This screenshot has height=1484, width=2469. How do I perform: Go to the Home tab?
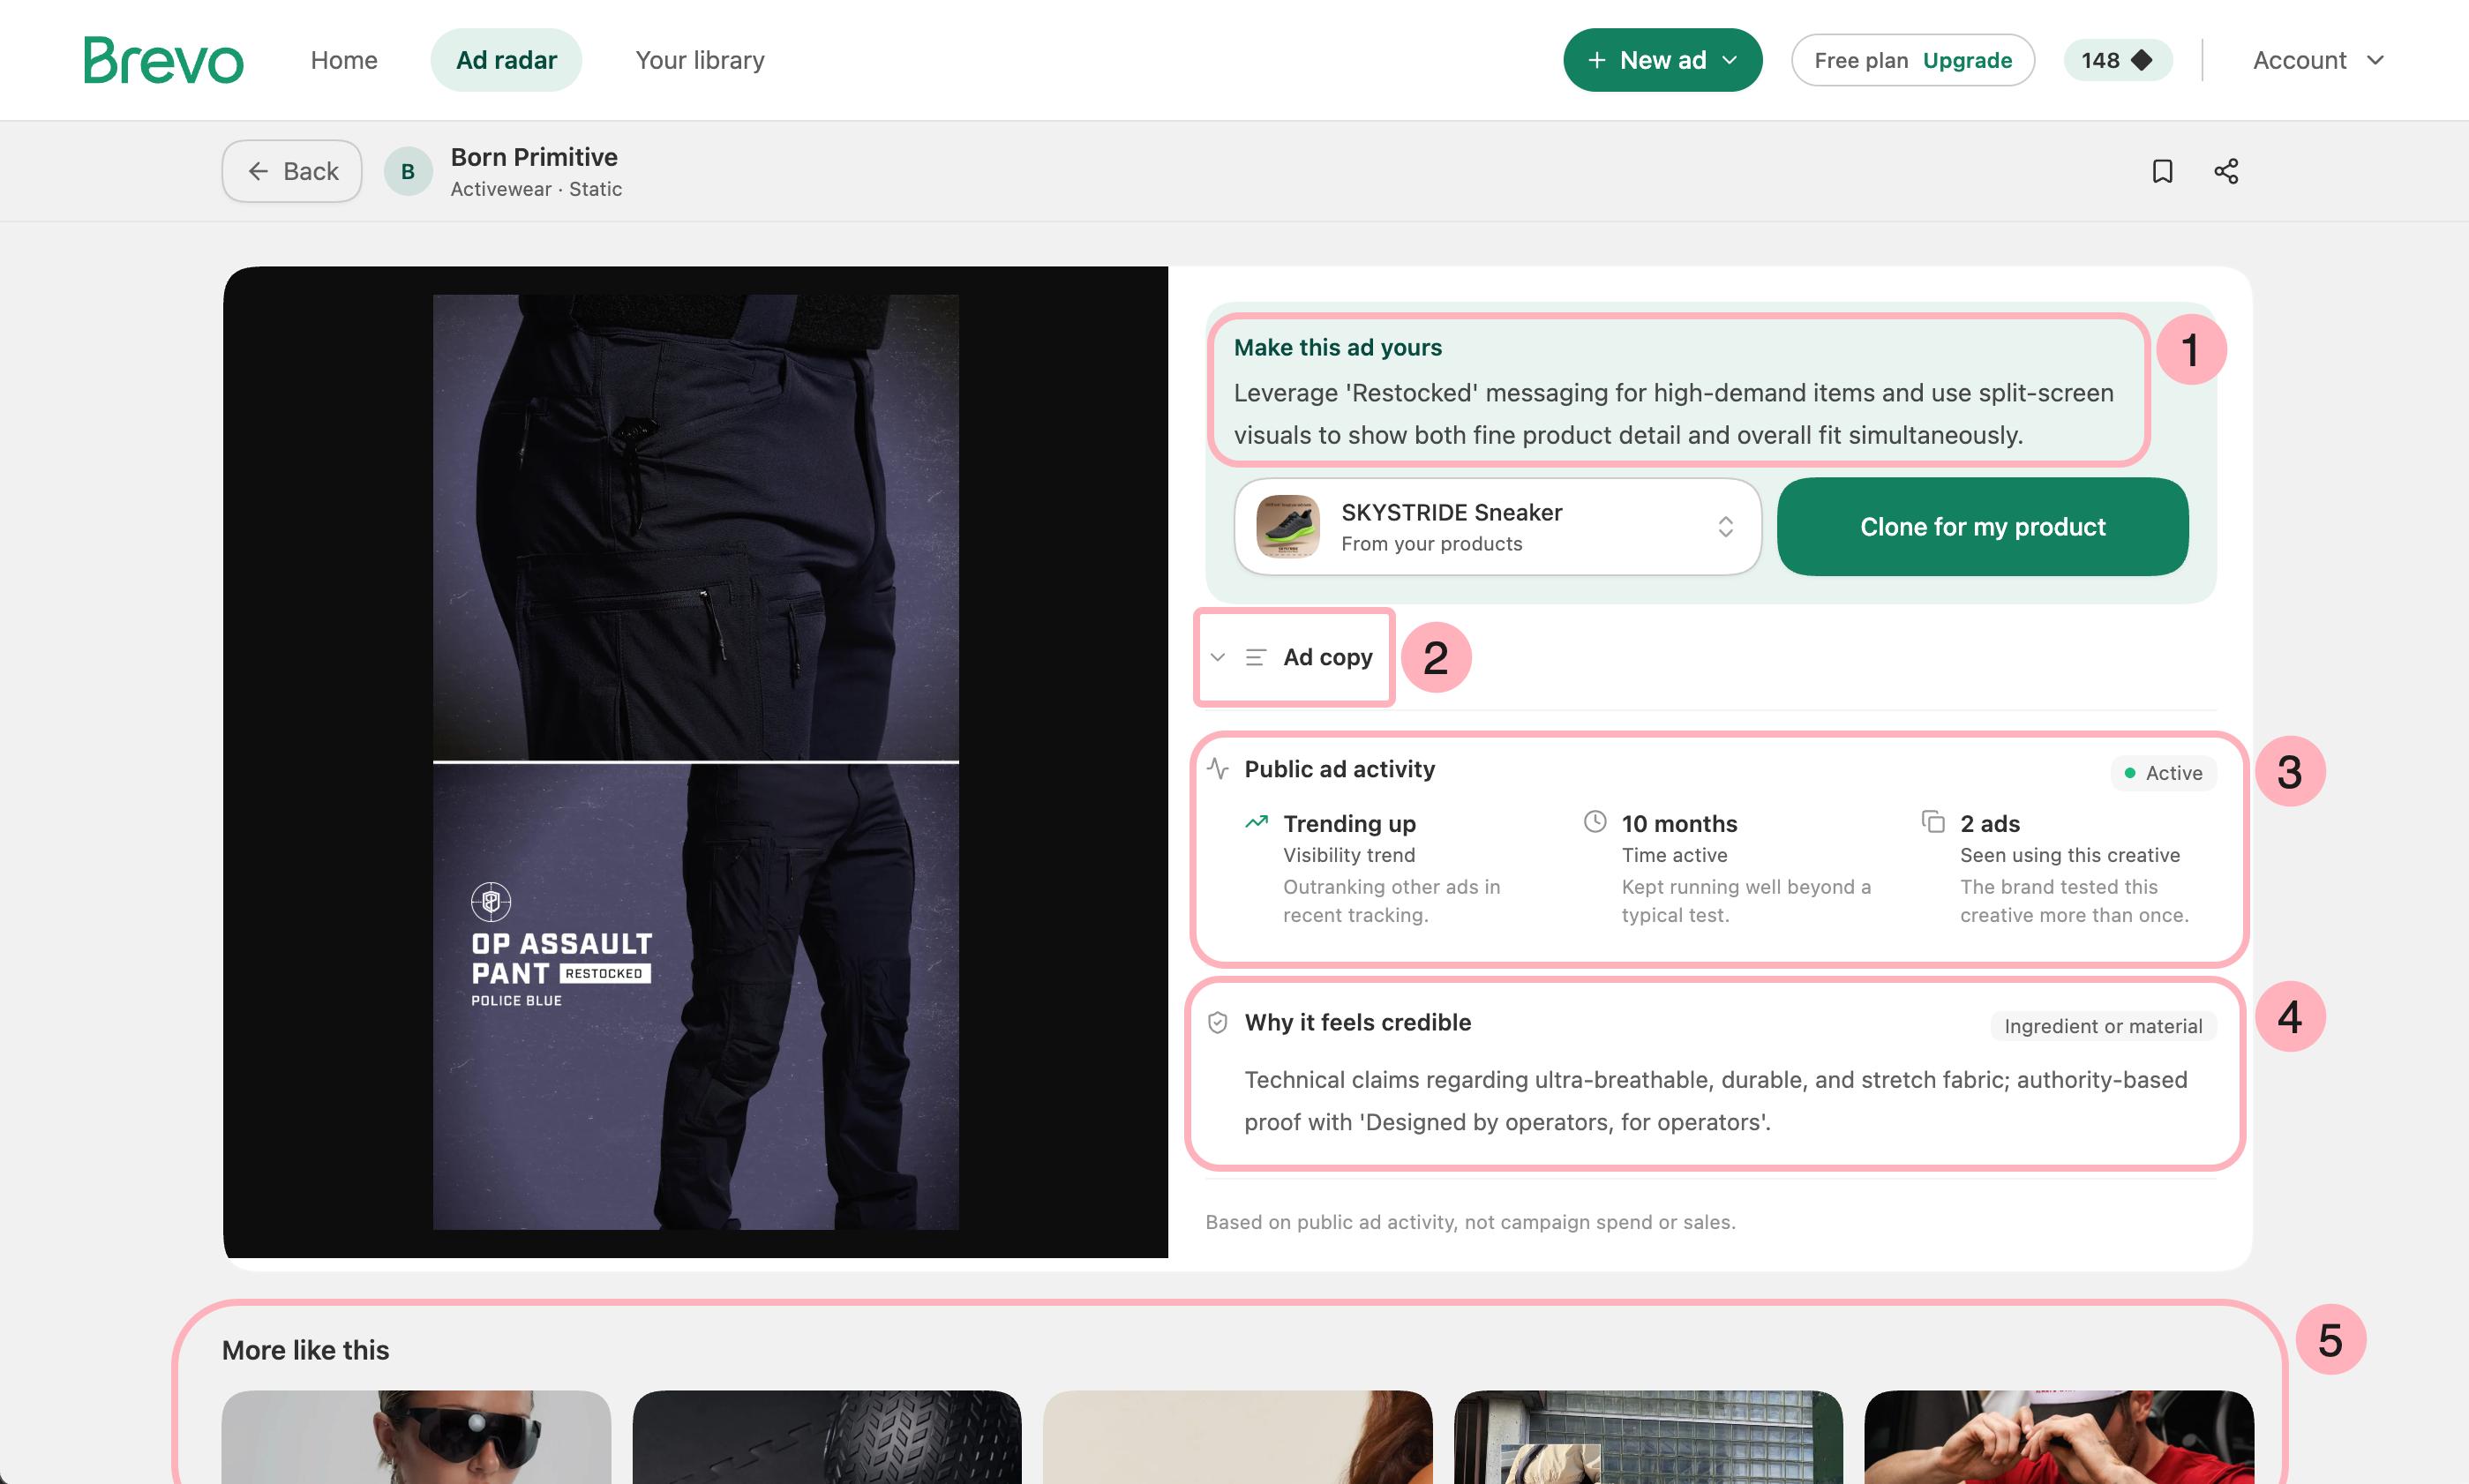coord(344,60)
